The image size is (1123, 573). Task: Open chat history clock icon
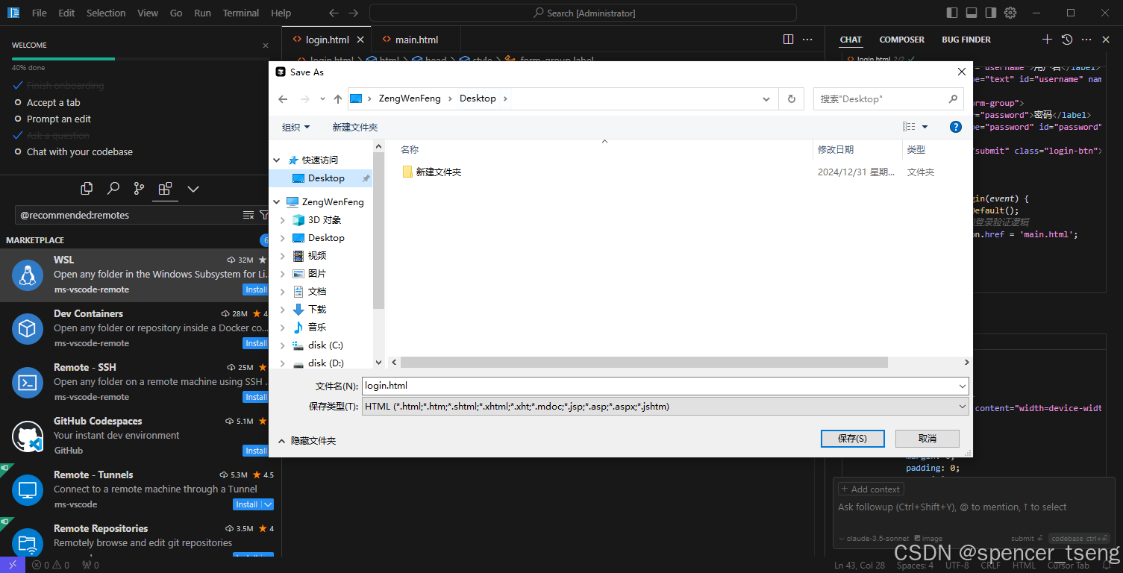pyautogui.click(x=1067, y=40)
